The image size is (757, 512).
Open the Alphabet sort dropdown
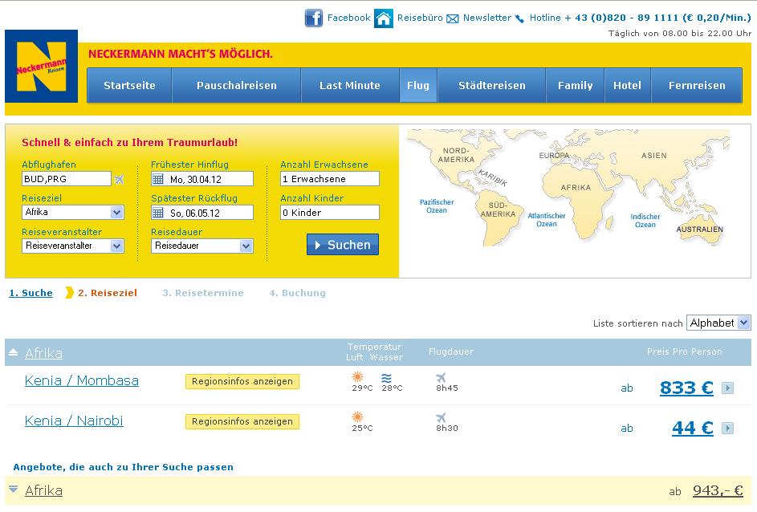(x=718, y=323)
